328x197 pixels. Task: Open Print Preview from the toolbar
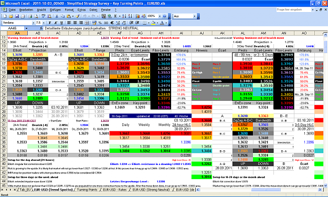coord(36,16)
